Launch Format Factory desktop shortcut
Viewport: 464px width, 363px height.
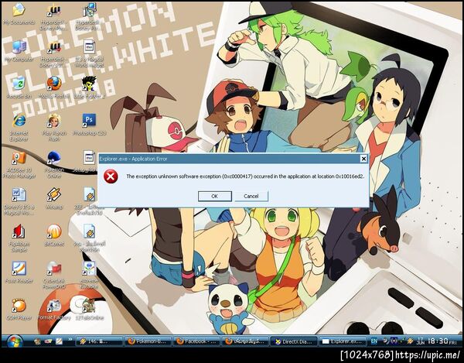(x=54, y=309)
